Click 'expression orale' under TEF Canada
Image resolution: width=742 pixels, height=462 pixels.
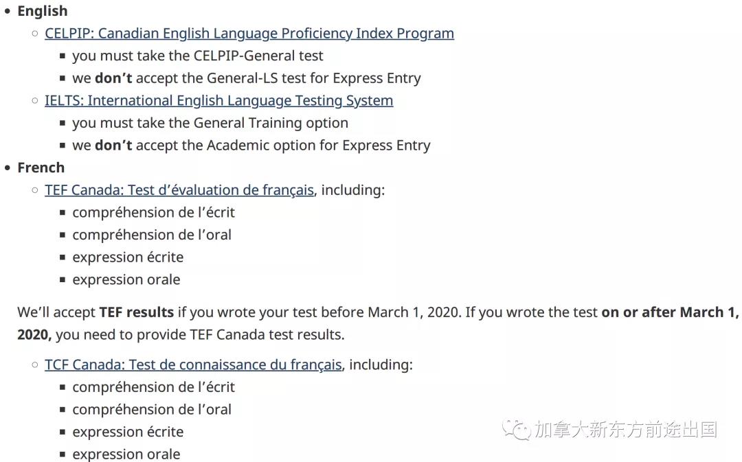click(126, 279)
